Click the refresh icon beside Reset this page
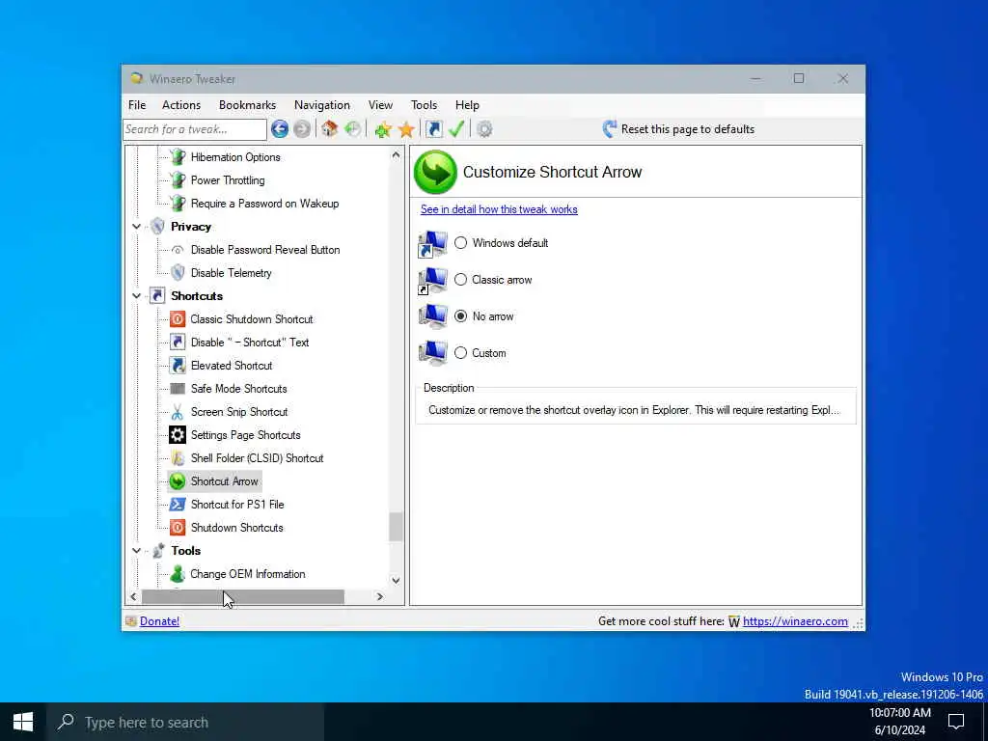The image size is (988, 741). [x=610, y=129]
